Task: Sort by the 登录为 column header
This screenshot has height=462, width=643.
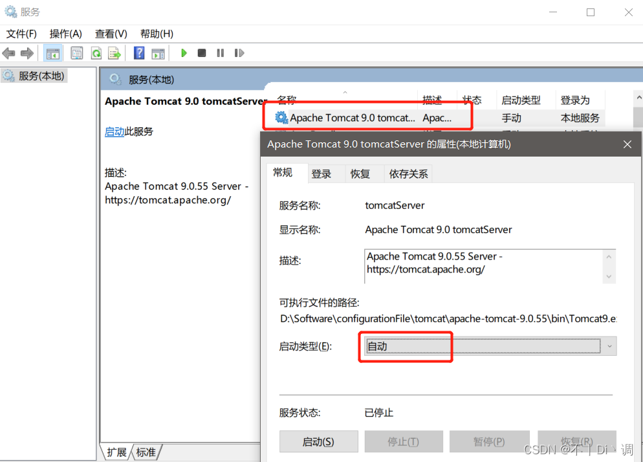Action: pyautogui.click(x=580, y=100)
